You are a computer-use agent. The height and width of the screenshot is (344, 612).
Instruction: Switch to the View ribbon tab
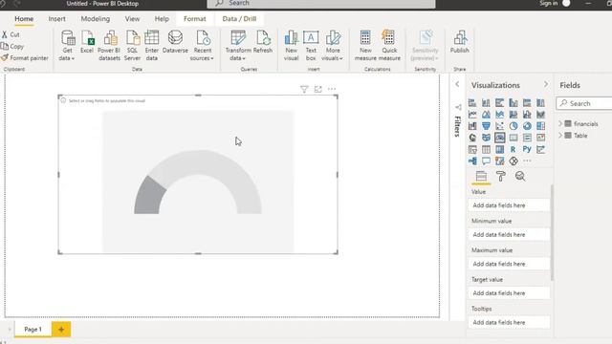[132, 19]
